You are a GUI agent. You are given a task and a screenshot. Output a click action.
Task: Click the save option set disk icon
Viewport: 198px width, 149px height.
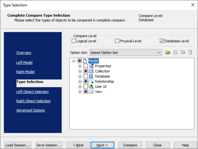click(x=175, y=52)
